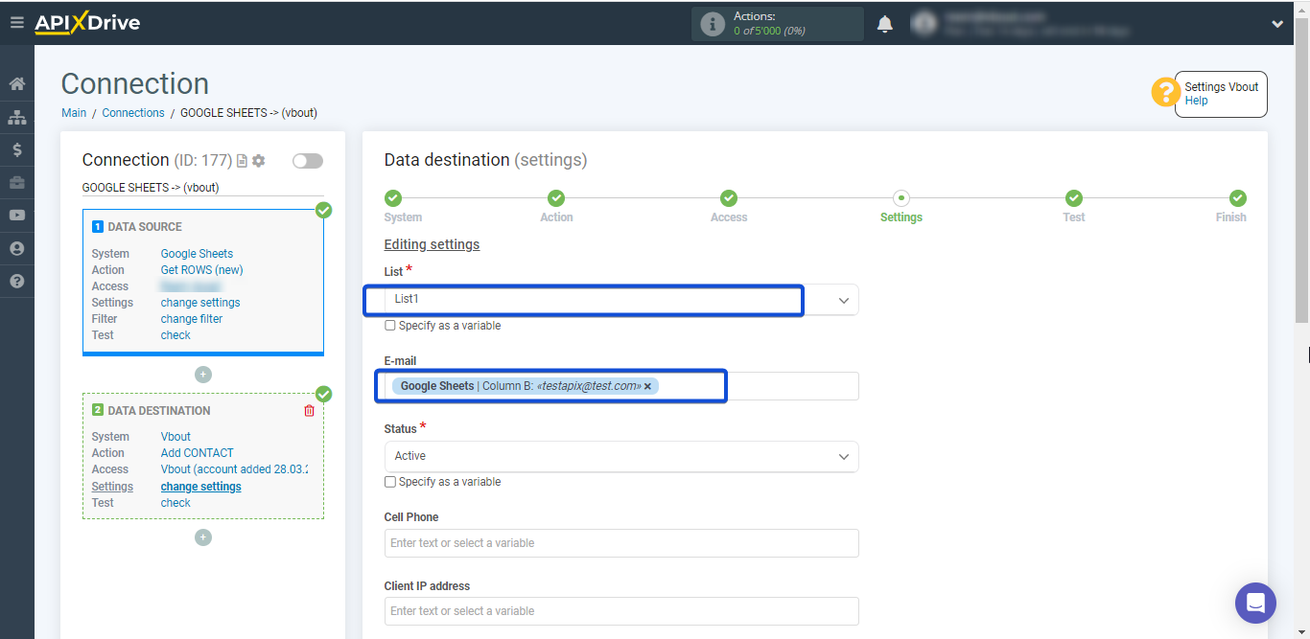Open the Get ROWS (new) action link

[x=201, y=270]
